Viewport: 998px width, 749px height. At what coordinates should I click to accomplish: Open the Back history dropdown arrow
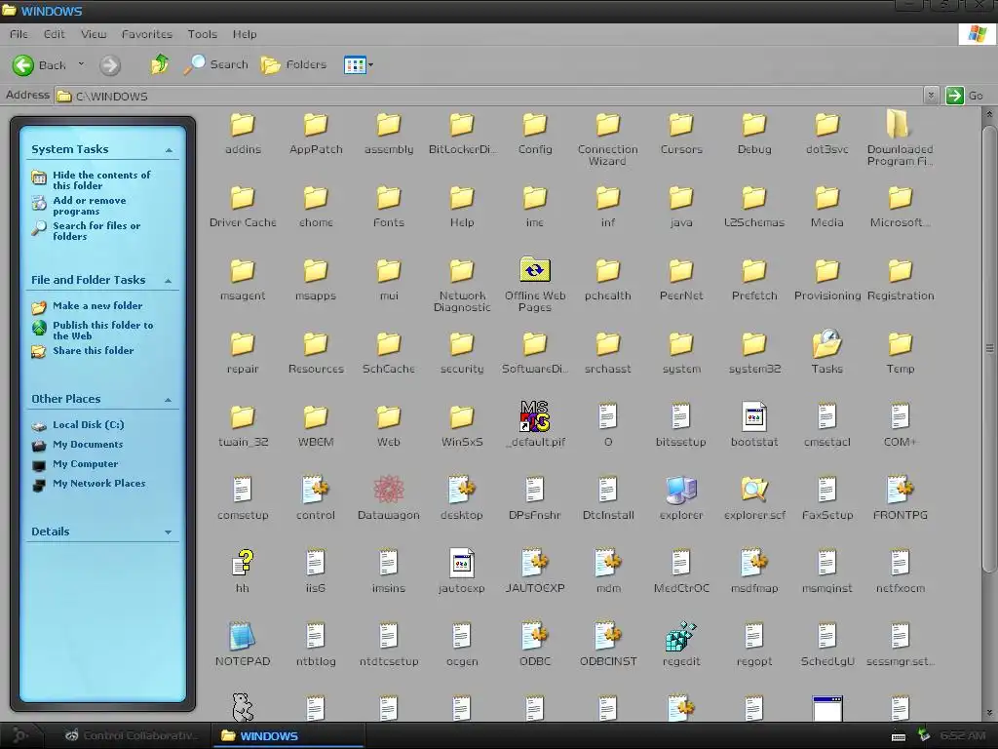tap(81, 64)
